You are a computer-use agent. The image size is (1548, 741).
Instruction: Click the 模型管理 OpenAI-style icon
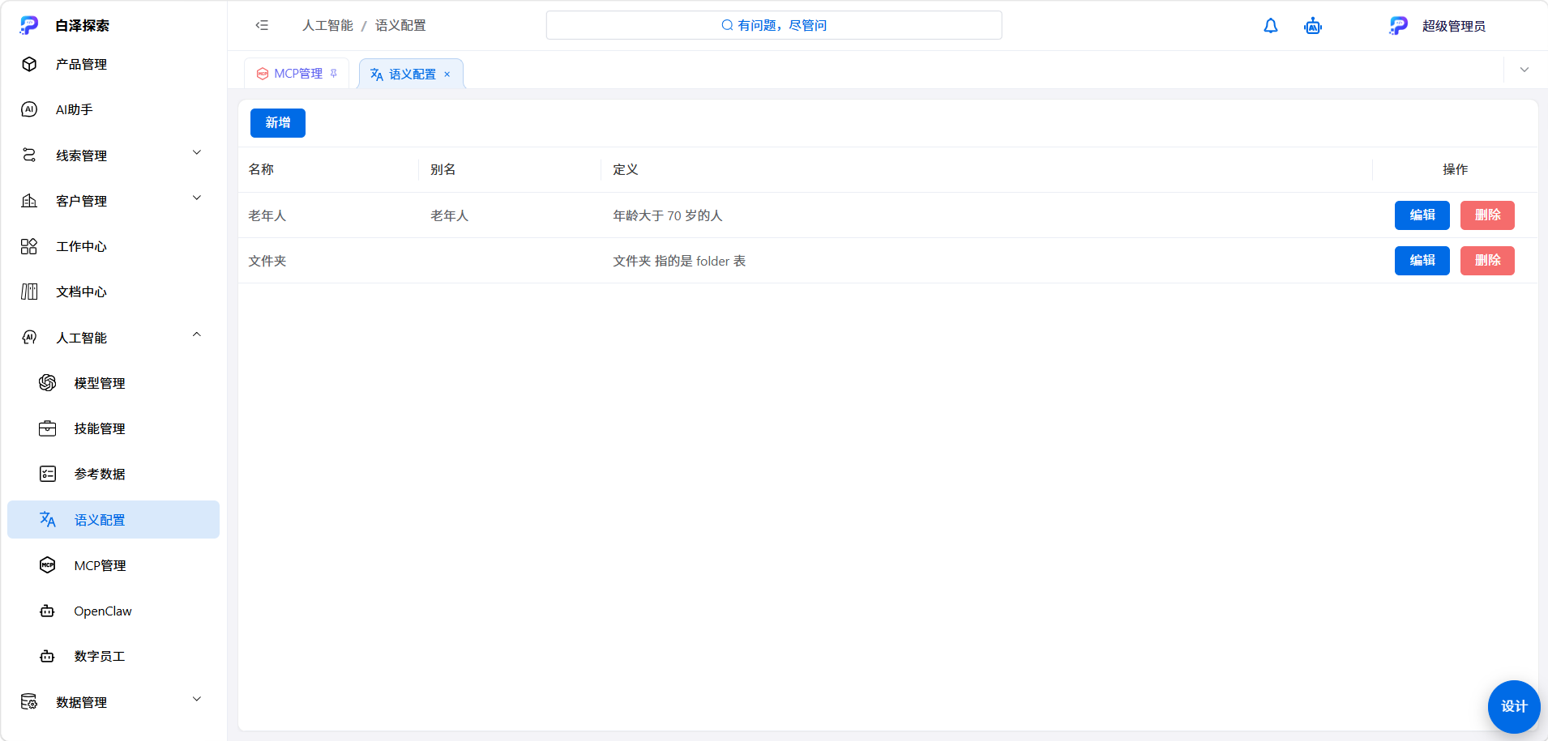48,382
